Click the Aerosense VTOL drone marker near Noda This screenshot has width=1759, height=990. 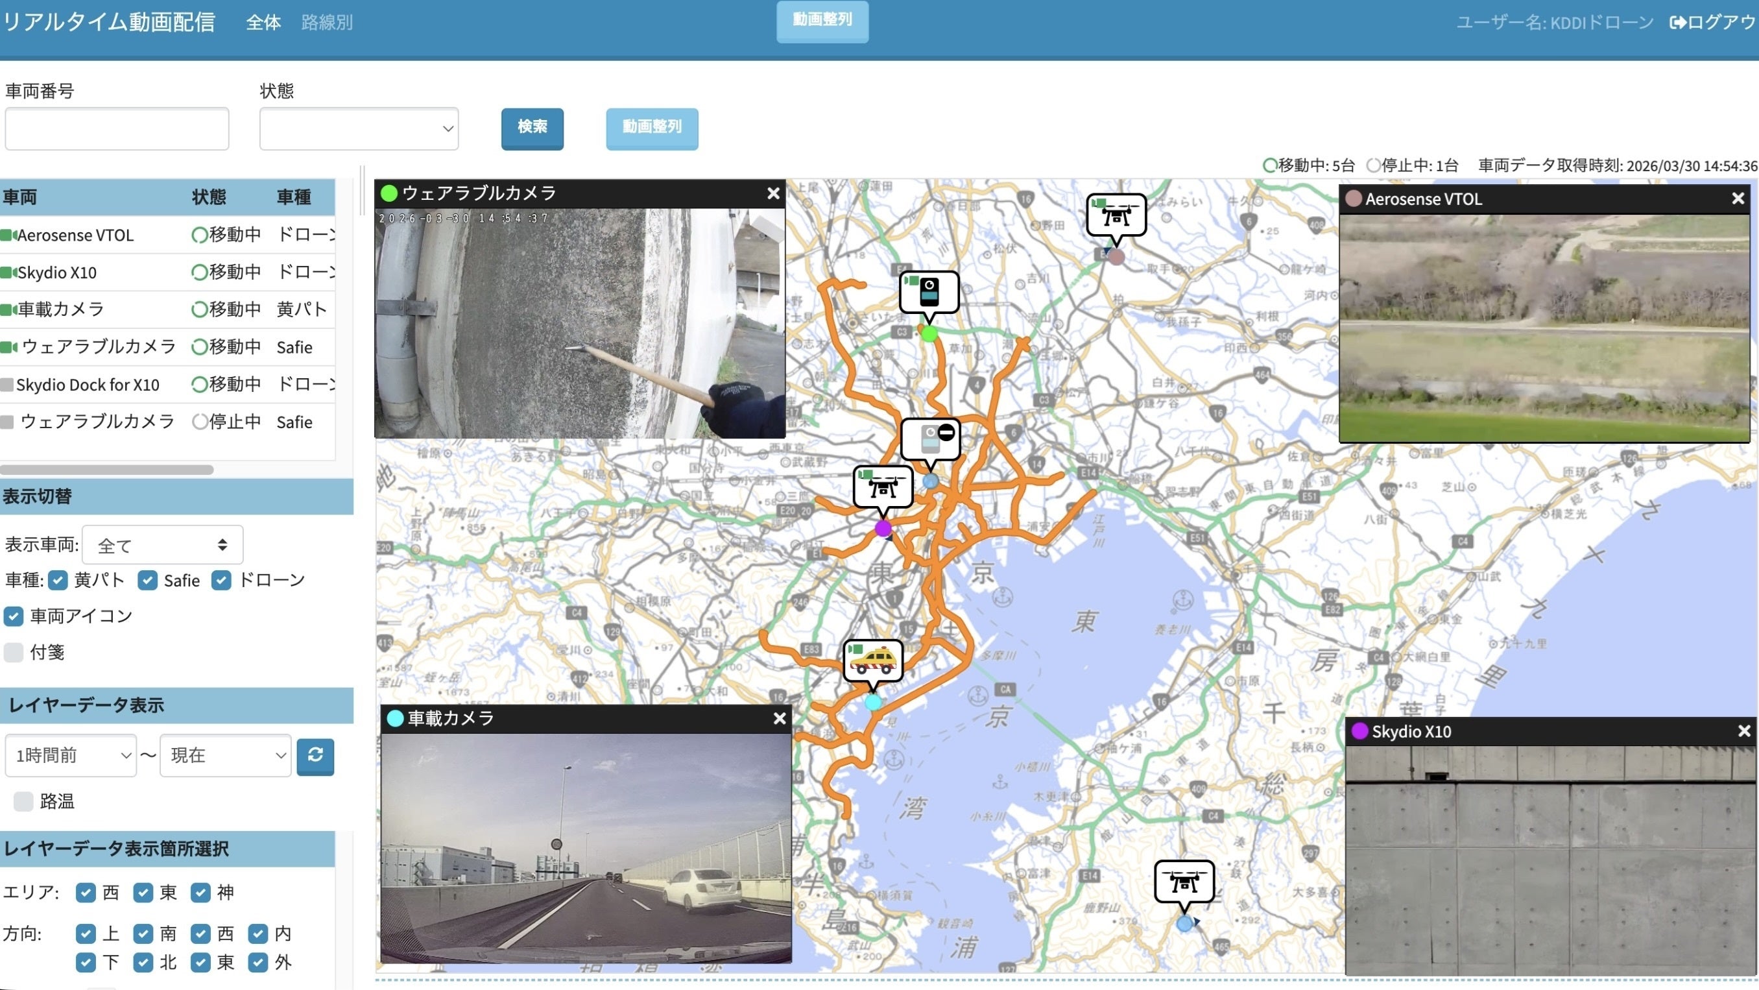pos(1116,215)
